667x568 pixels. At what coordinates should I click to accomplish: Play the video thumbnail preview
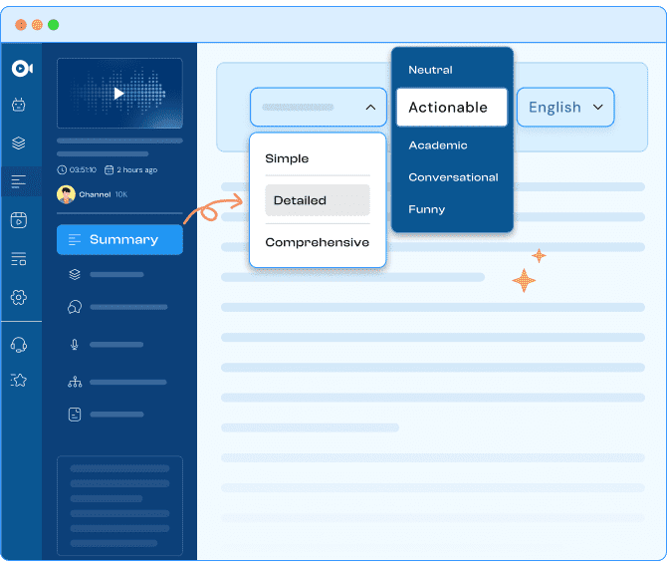(x=119, y=94)
